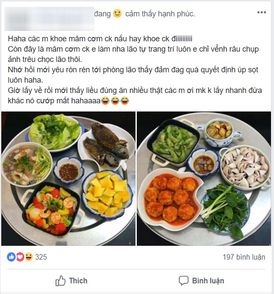274x294 pixels.
Task: Click the yellow Haha reaction icon
Action: (x=28, y=257)
